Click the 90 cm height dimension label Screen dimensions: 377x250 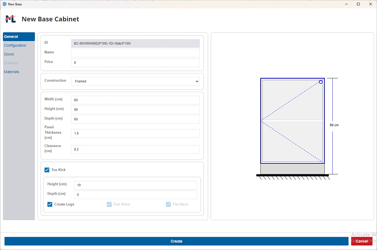coord(334,125)
